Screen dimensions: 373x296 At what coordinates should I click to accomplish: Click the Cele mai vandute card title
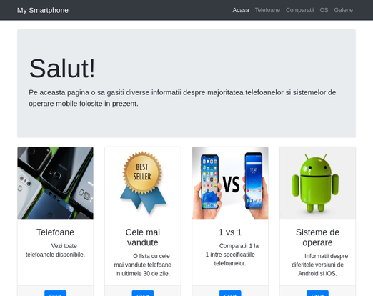(x=143, y=237)
